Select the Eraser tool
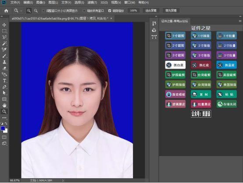The image size is (243, 183). click(x=4, y=68)
